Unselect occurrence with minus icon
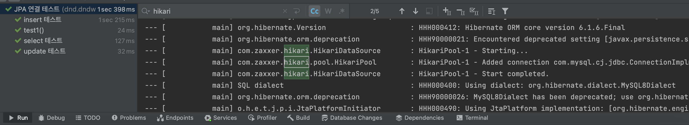The image size is (689, 125). (x=461, y=11)
